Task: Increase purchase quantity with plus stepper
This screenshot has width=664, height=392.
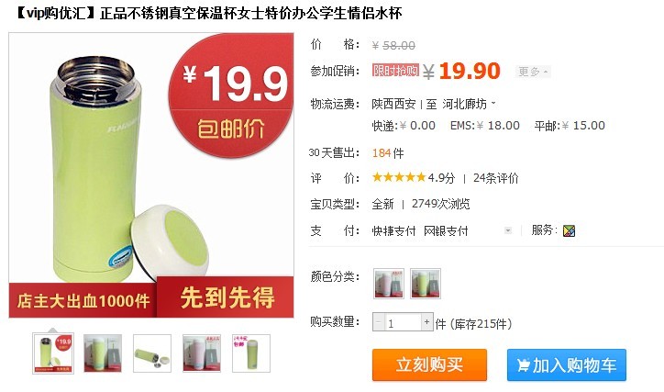Action: 426,322
